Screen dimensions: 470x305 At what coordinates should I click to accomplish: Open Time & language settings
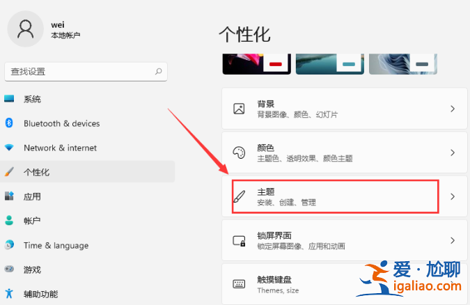pyautogui.click(x=87, y=245)
